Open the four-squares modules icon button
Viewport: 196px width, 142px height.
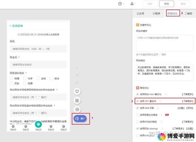click(x=77, y=101)
